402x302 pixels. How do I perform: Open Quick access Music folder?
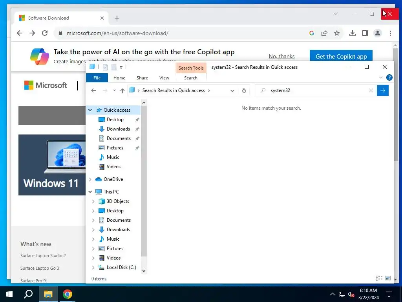coord(113,157)
